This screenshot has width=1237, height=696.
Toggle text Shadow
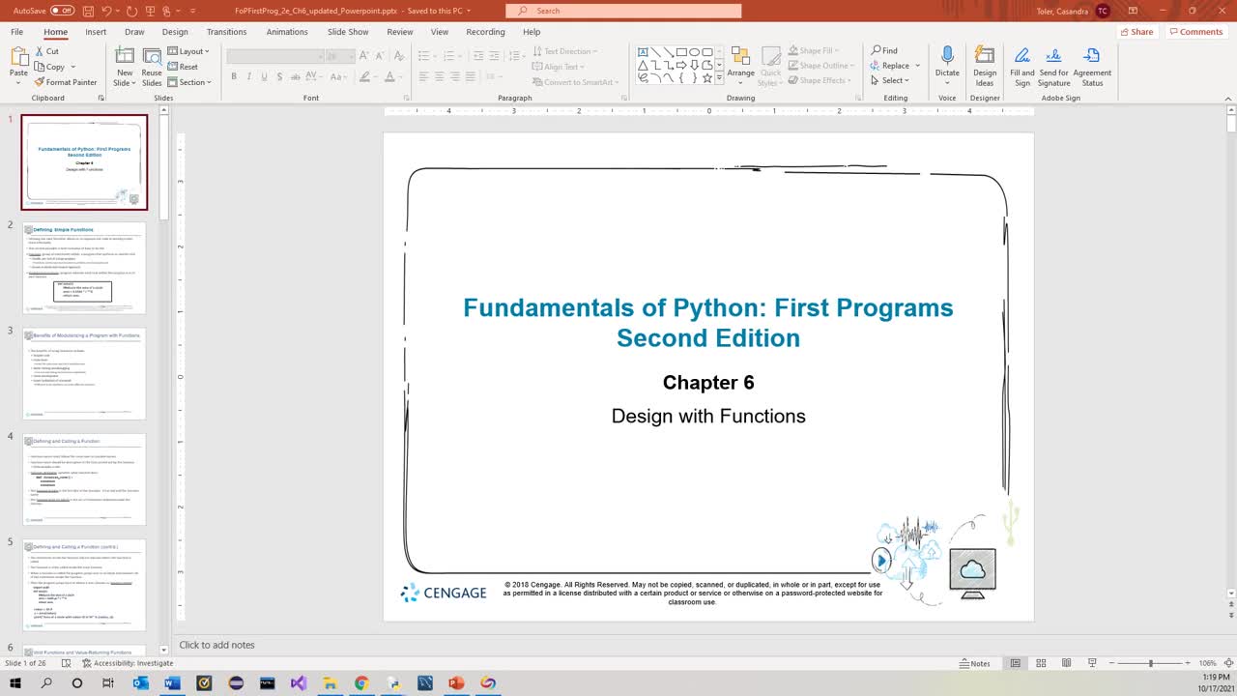[x=279, y=76]
